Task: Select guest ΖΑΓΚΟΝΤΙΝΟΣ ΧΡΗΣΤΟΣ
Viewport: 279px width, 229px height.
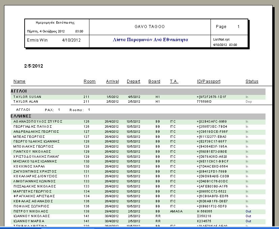Action: tap(35, 172)
